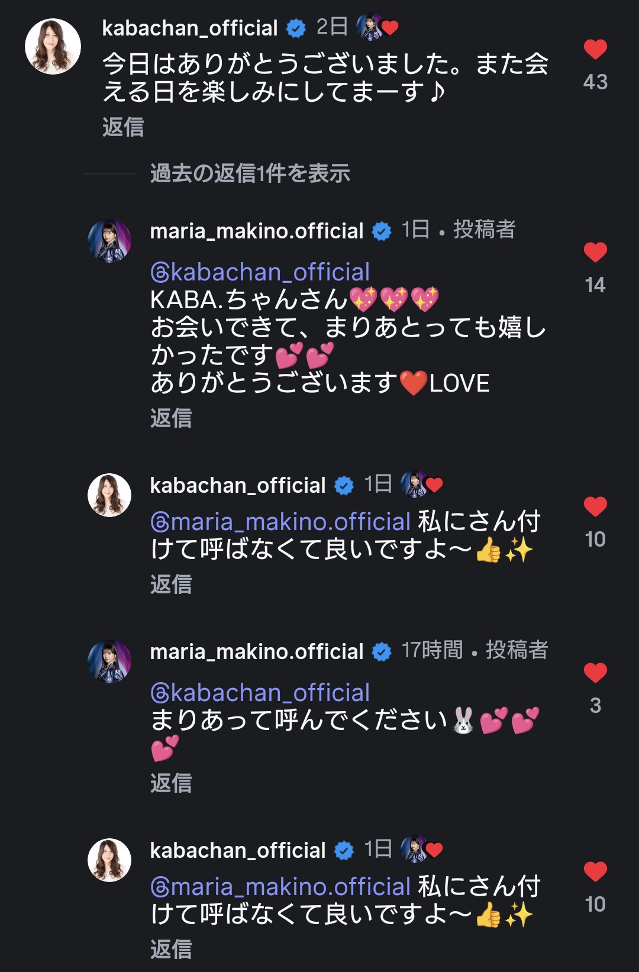Open maria_makino.official avatar on the 1日 reply

109,241
